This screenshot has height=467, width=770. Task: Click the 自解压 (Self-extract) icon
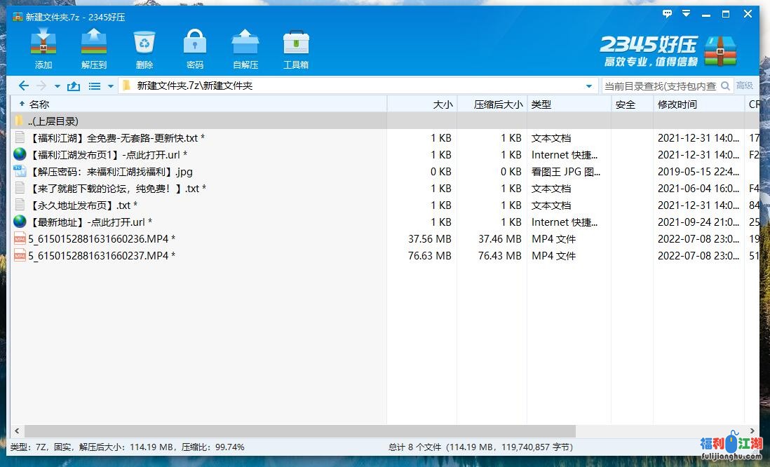(x=245, y=43)
